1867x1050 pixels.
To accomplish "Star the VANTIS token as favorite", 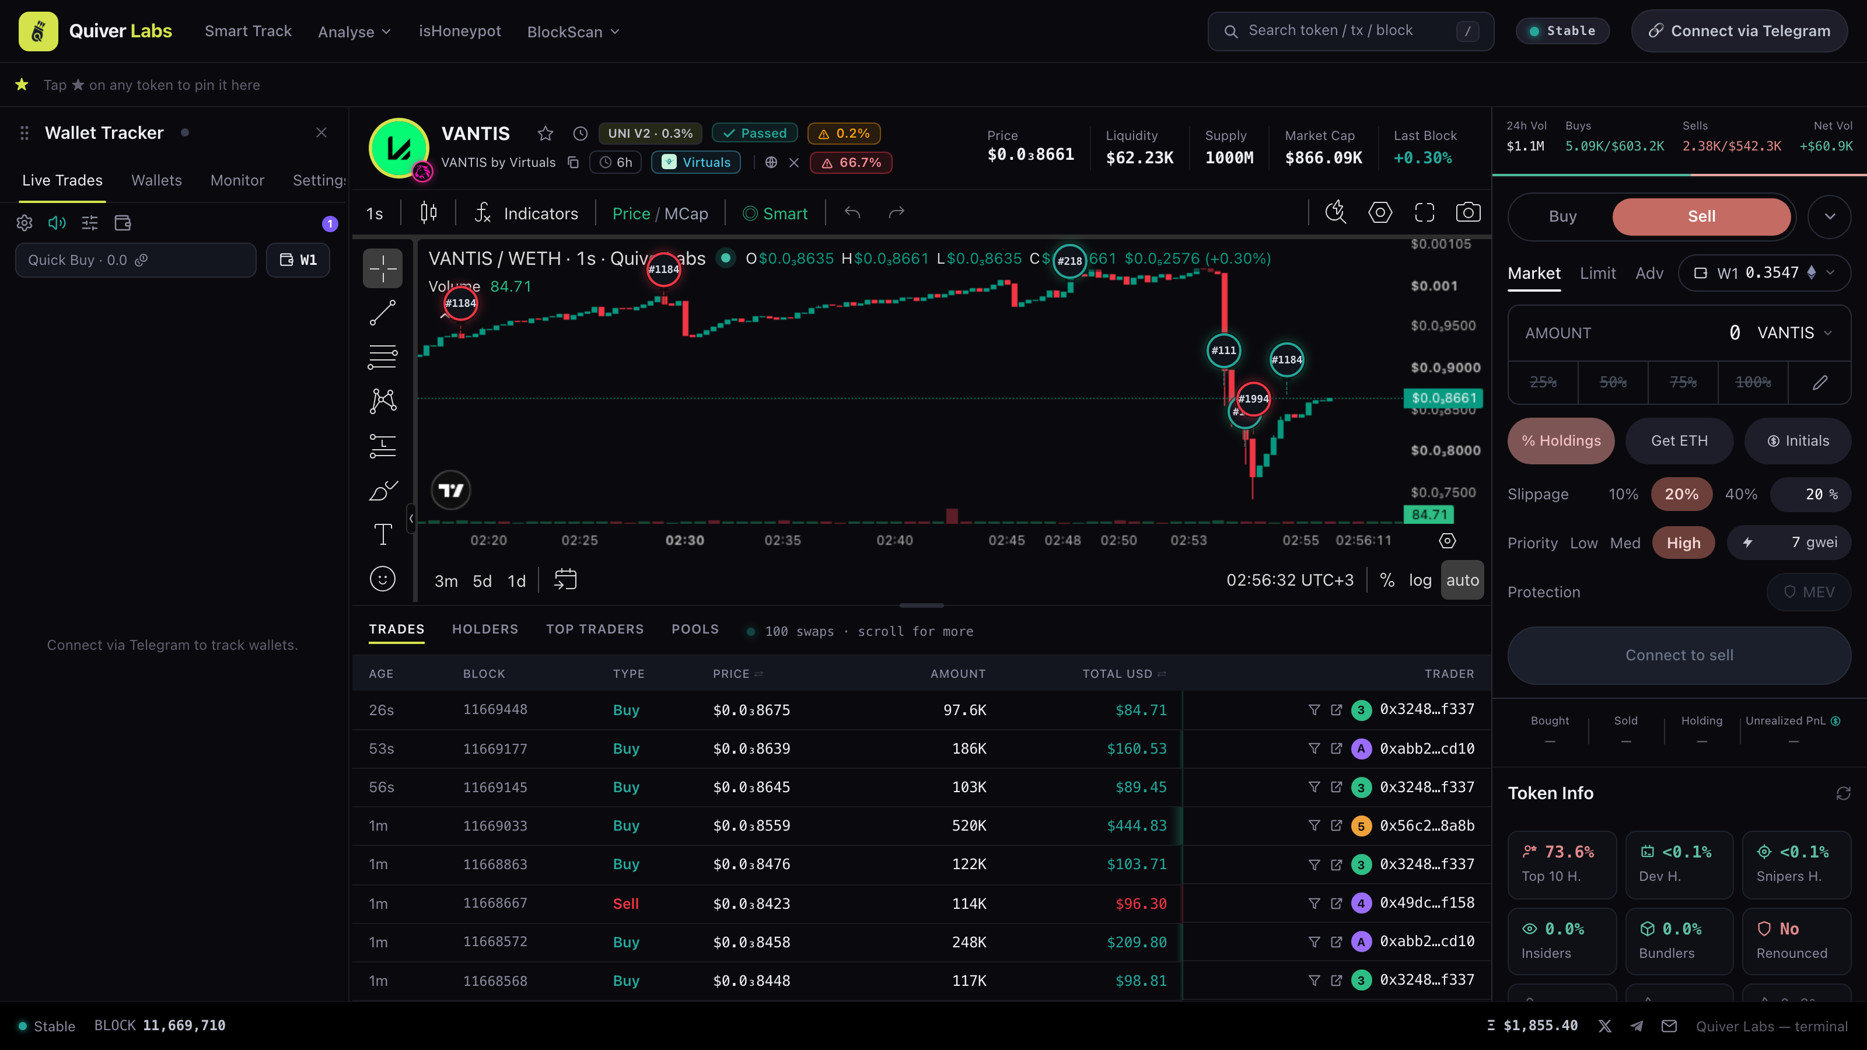I will click(545, 134).
